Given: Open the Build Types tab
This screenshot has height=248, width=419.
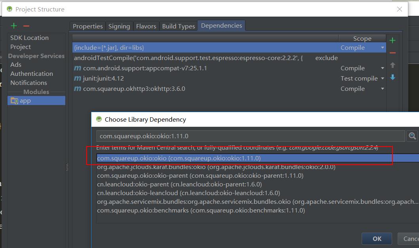Looking at the screenshot, I should pyautogui.click(x=178, y=26).
